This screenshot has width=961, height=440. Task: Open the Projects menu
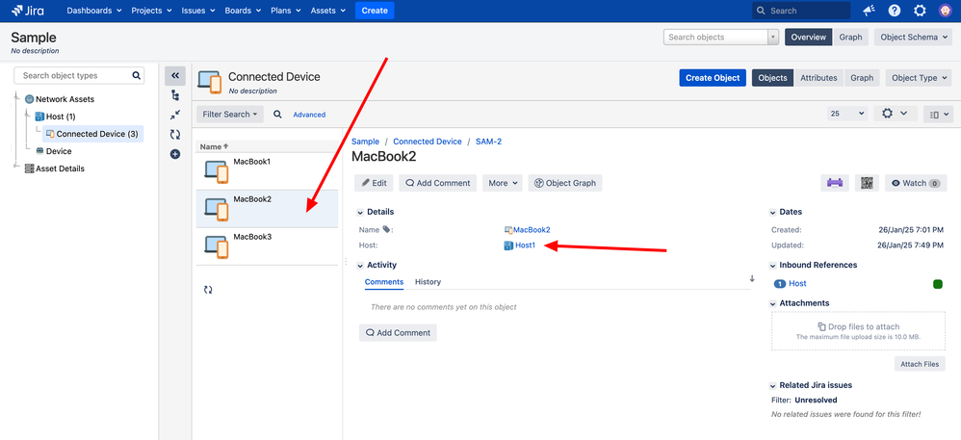151,11
